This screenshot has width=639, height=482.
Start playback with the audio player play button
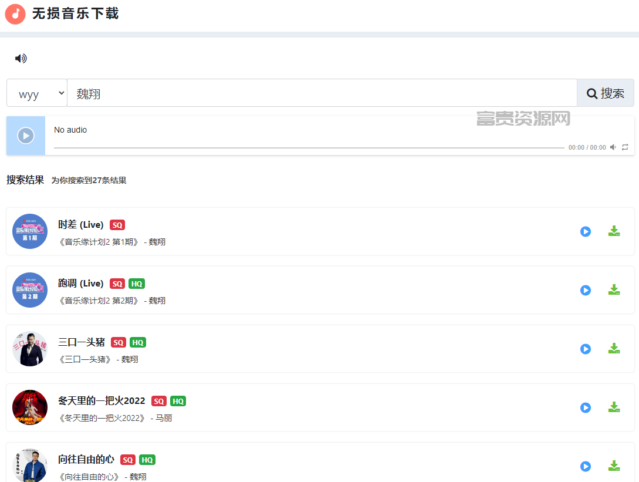click(x=26, y=136)
